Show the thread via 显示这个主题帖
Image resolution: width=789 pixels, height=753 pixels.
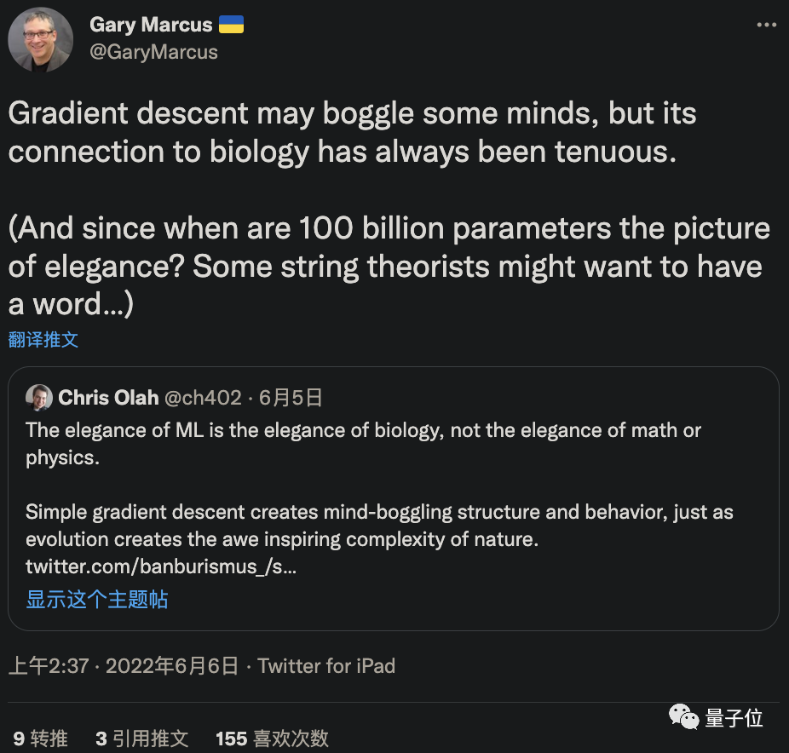point(97,599)
